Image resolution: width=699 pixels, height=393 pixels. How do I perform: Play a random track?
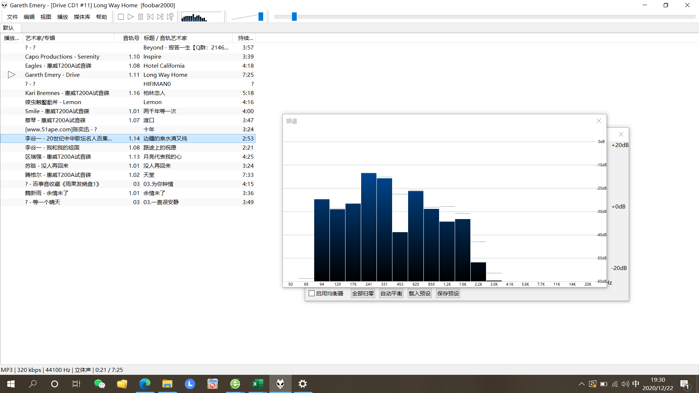coord(170,17)
